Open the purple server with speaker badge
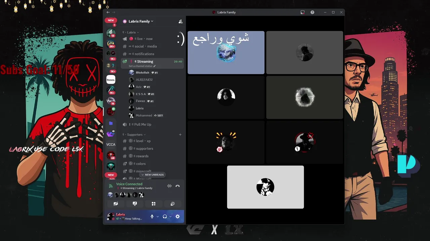 pos(111,134)
